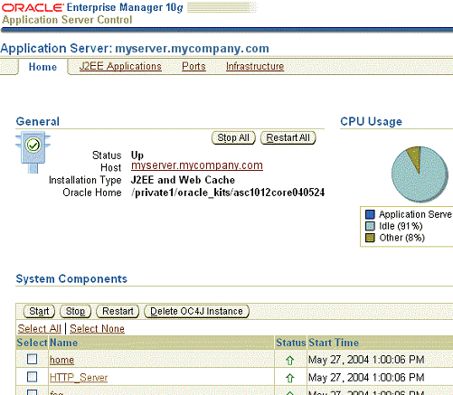The width and height of the screenshot is (453, 395).
Task: Click the Status column header
Action: coord(290,343)
